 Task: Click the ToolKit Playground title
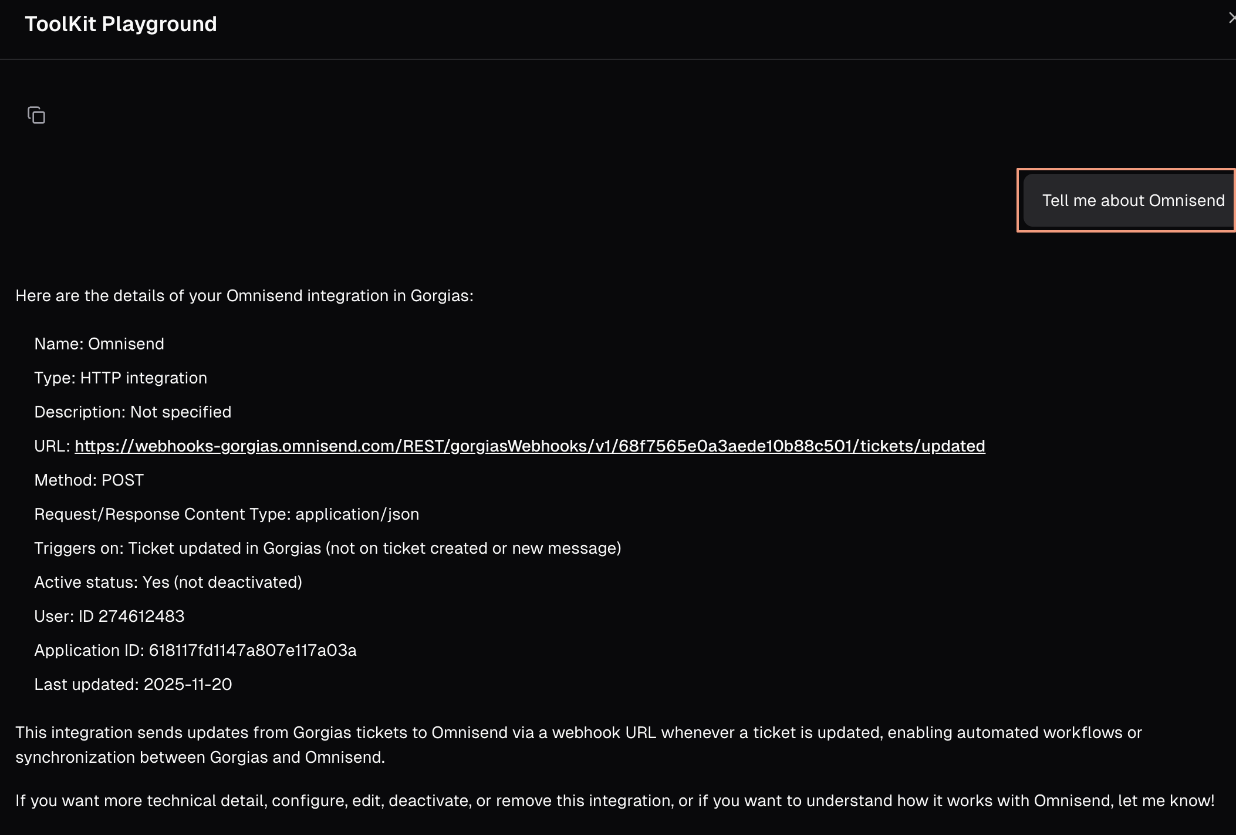[121, 24]
